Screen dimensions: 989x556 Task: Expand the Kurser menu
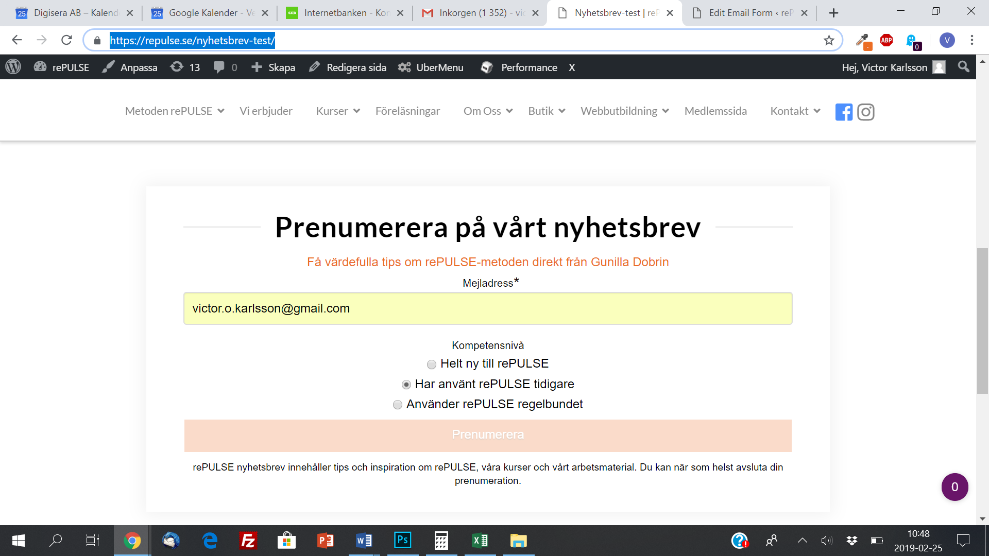click(338, 111)
